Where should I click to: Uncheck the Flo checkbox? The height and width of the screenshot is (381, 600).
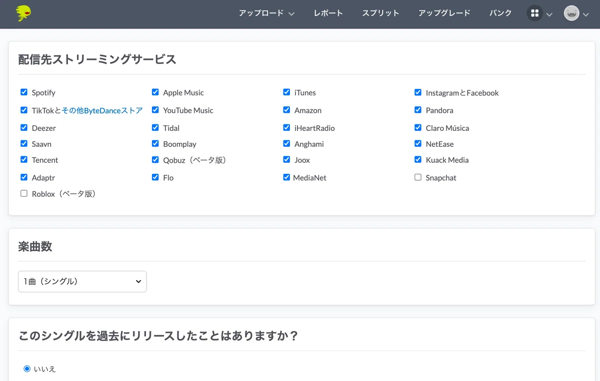coord(155,177)
